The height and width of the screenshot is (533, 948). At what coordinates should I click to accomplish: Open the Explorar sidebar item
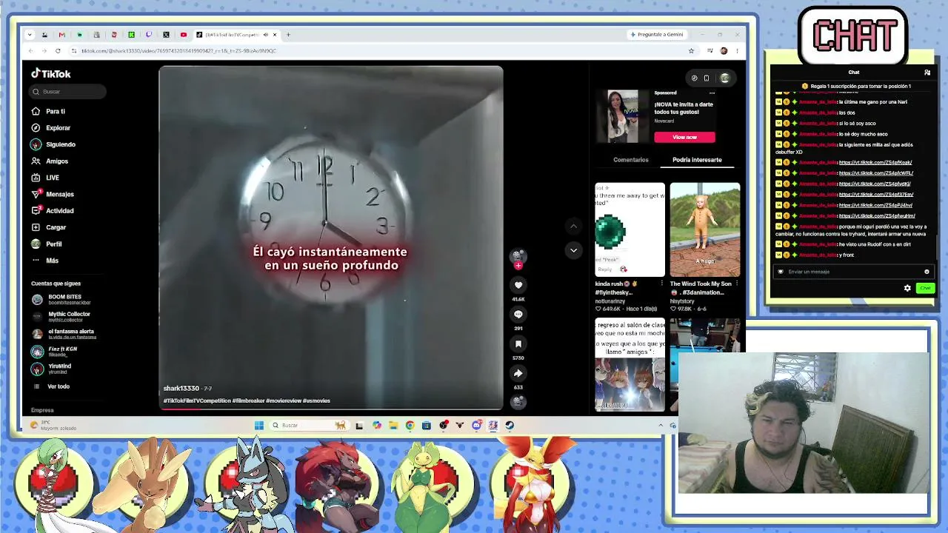pos(51,128)
